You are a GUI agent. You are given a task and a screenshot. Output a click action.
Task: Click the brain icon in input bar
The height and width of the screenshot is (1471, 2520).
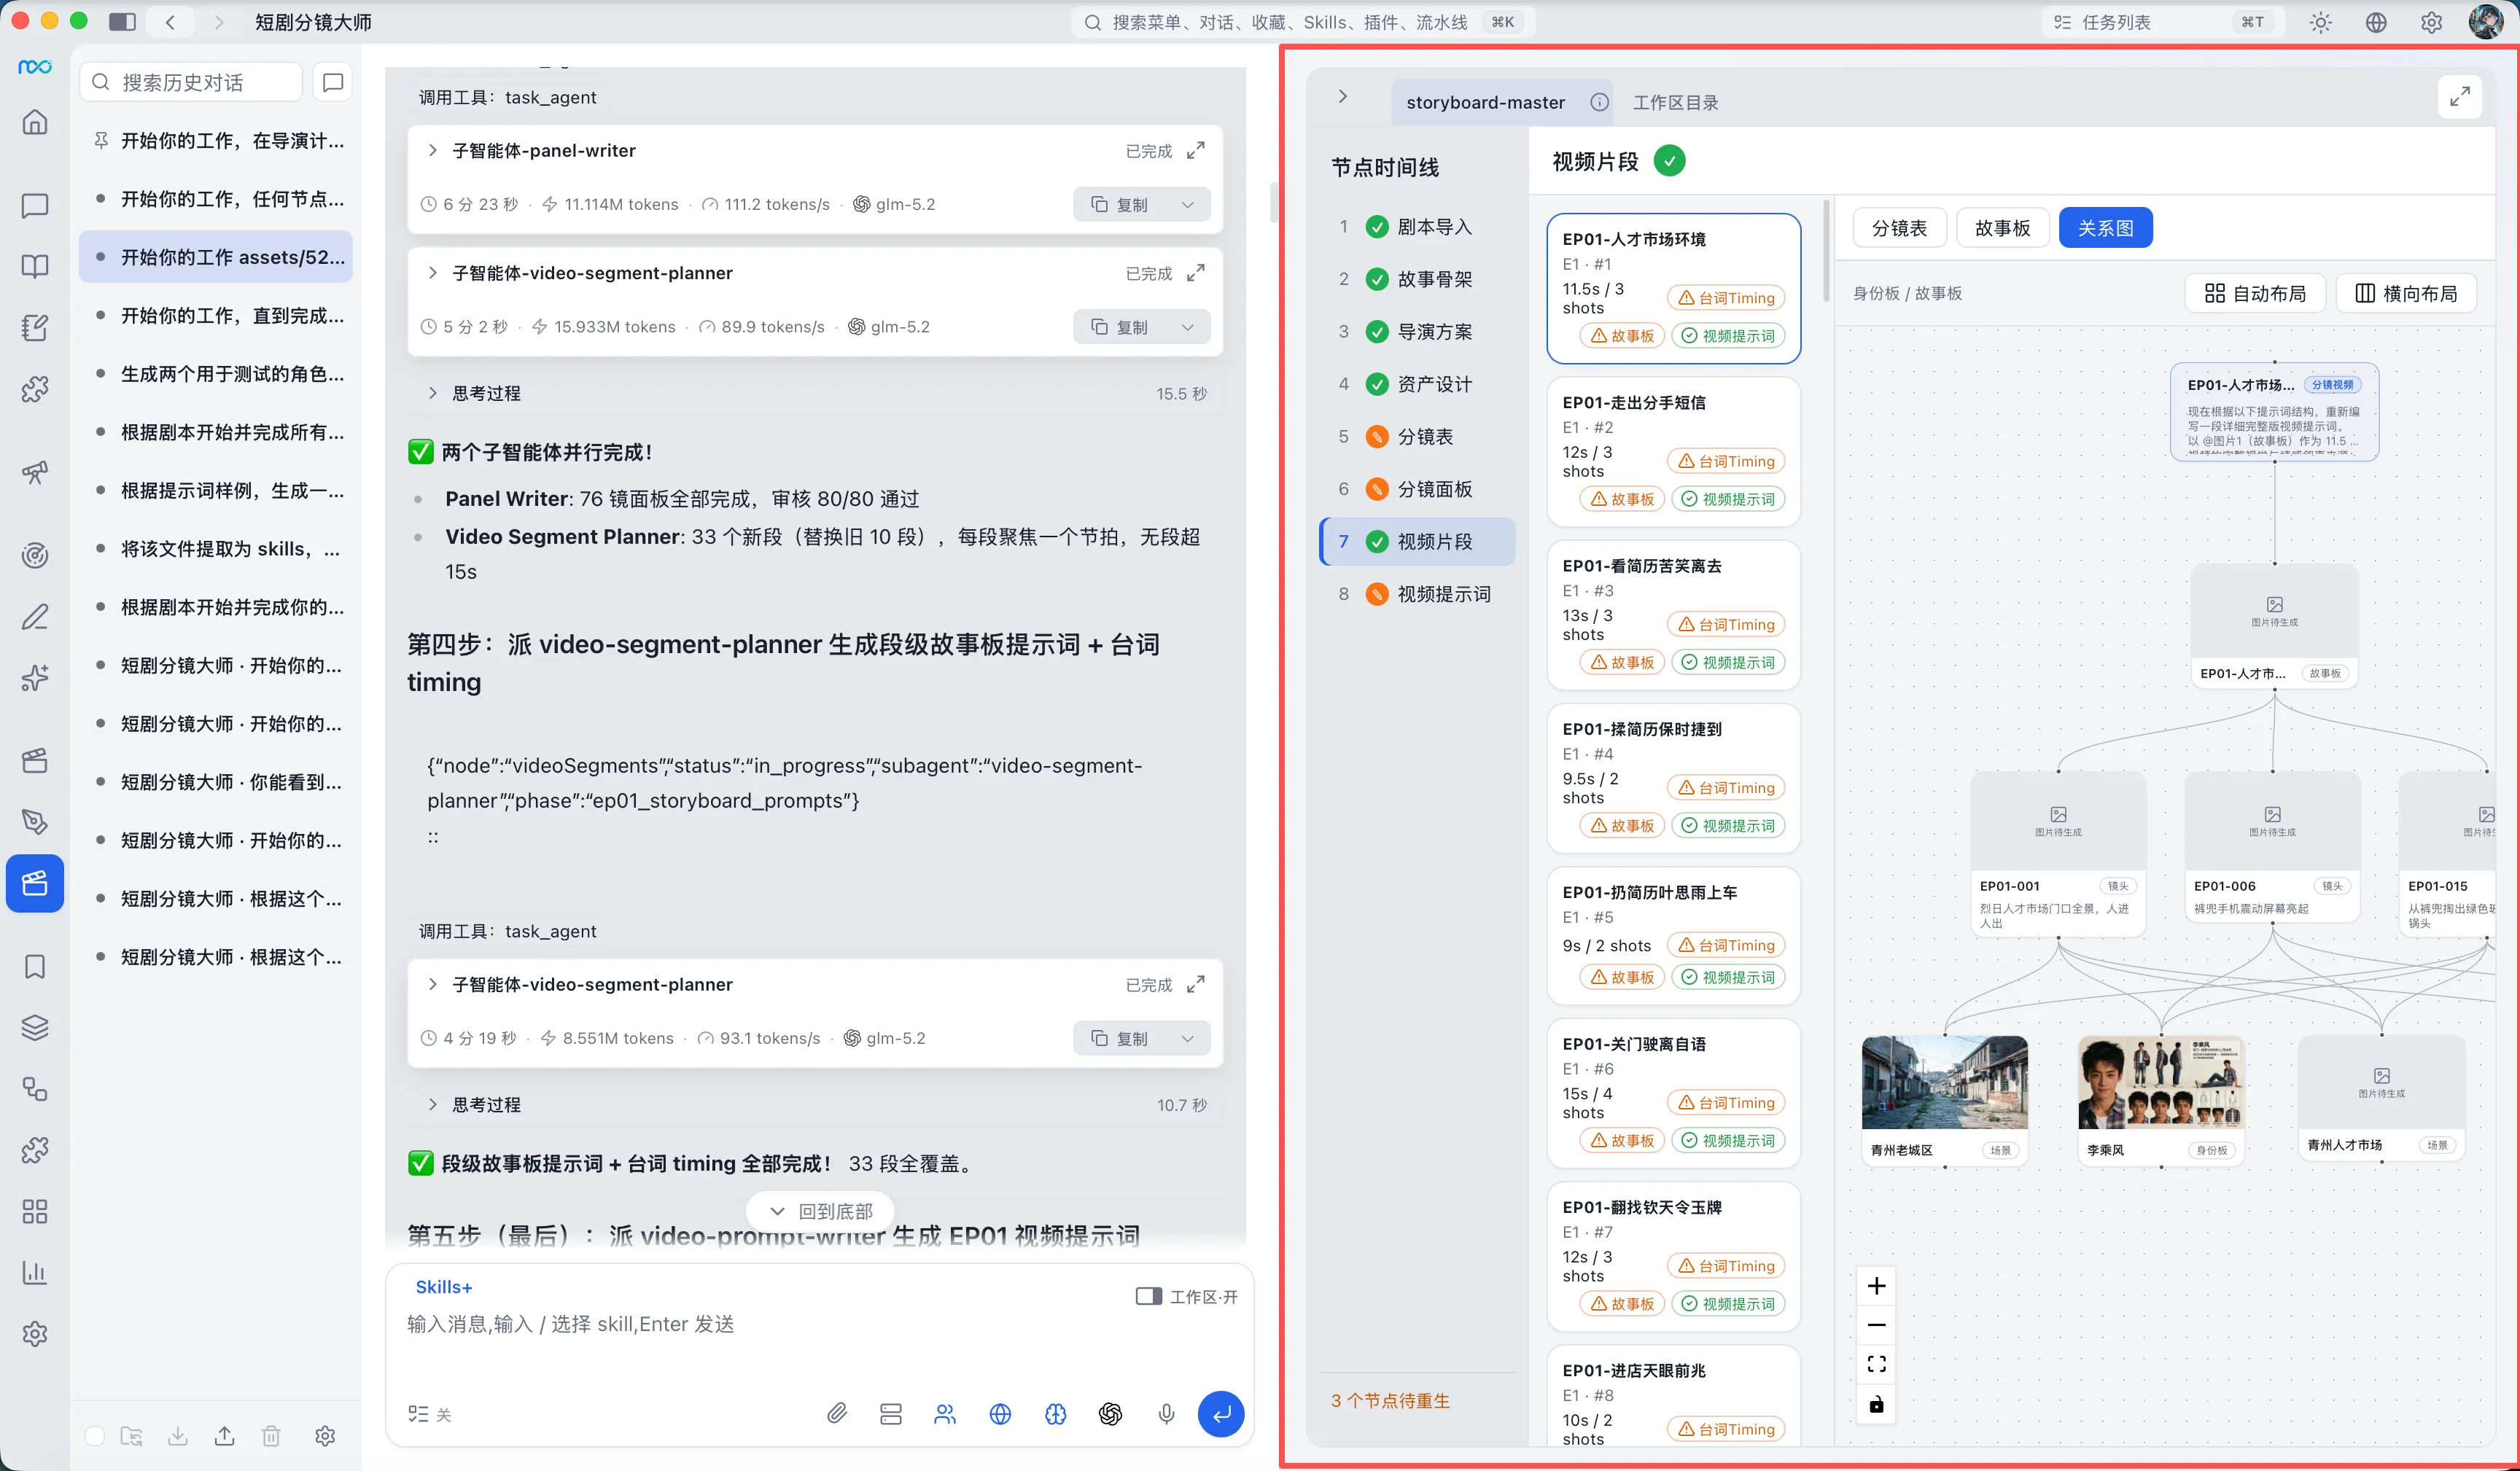tap(1055, 1413)
